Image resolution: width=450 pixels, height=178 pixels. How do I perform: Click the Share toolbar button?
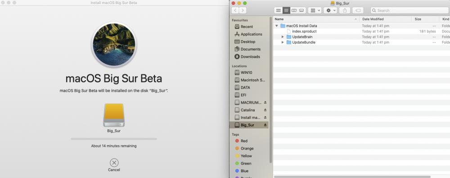point(345,10)
